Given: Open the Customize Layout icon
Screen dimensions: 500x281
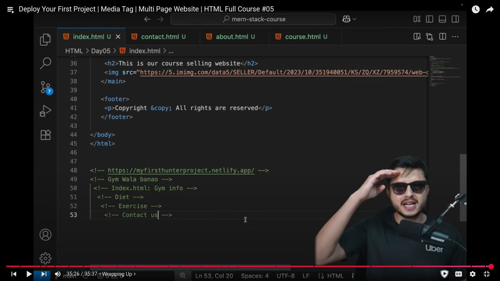Looking at the screenshot, I should pos(417,19).
